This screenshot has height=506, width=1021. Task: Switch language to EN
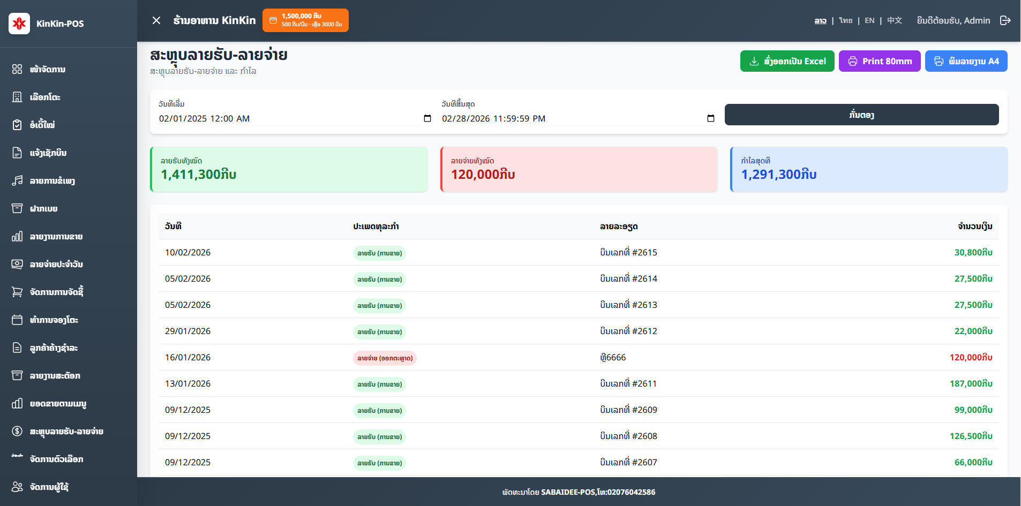[869, 20]
